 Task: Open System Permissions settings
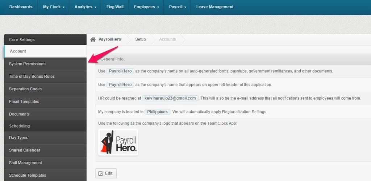(x=45, y=64)
